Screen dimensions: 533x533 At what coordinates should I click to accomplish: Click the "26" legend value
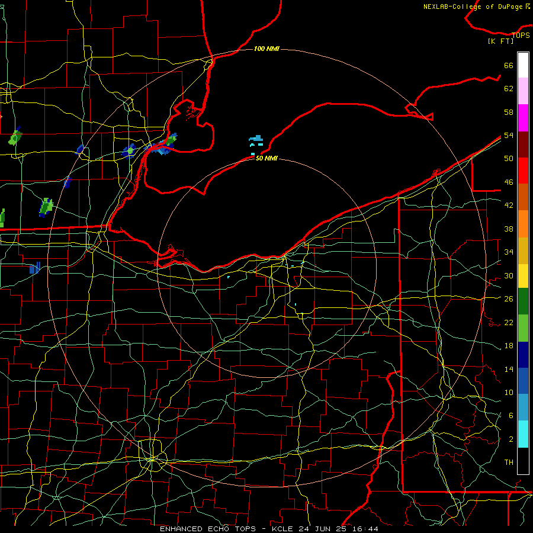(509, 299)
